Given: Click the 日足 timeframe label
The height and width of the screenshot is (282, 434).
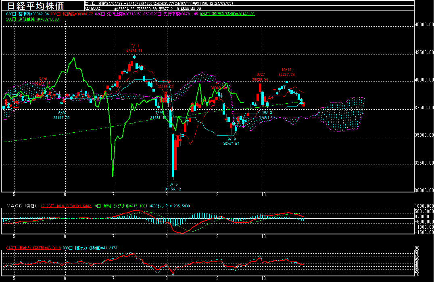Looking at the screenshot, I should [90, 3].
